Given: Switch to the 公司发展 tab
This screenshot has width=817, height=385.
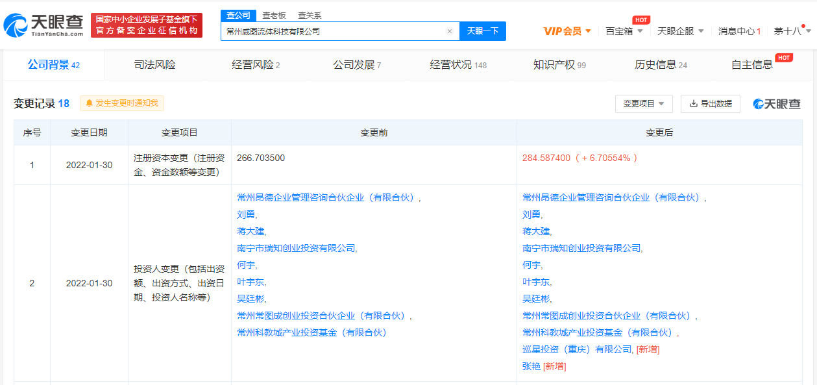Looking at the screenshot, I should (357, 65).
